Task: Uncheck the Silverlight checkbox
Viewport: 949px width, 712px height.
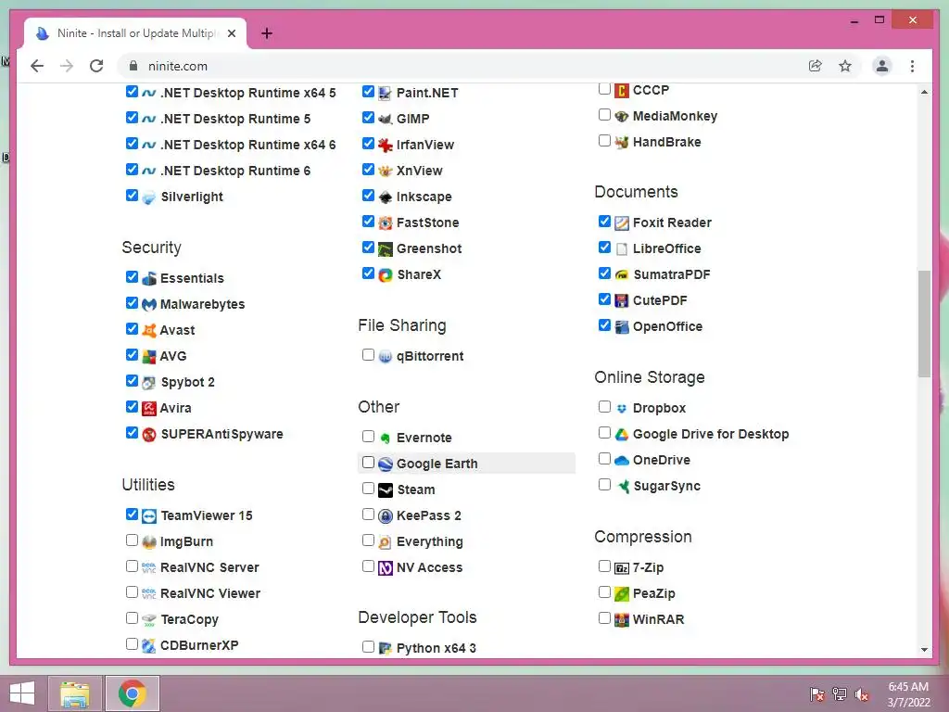Action: pos(132,196)
